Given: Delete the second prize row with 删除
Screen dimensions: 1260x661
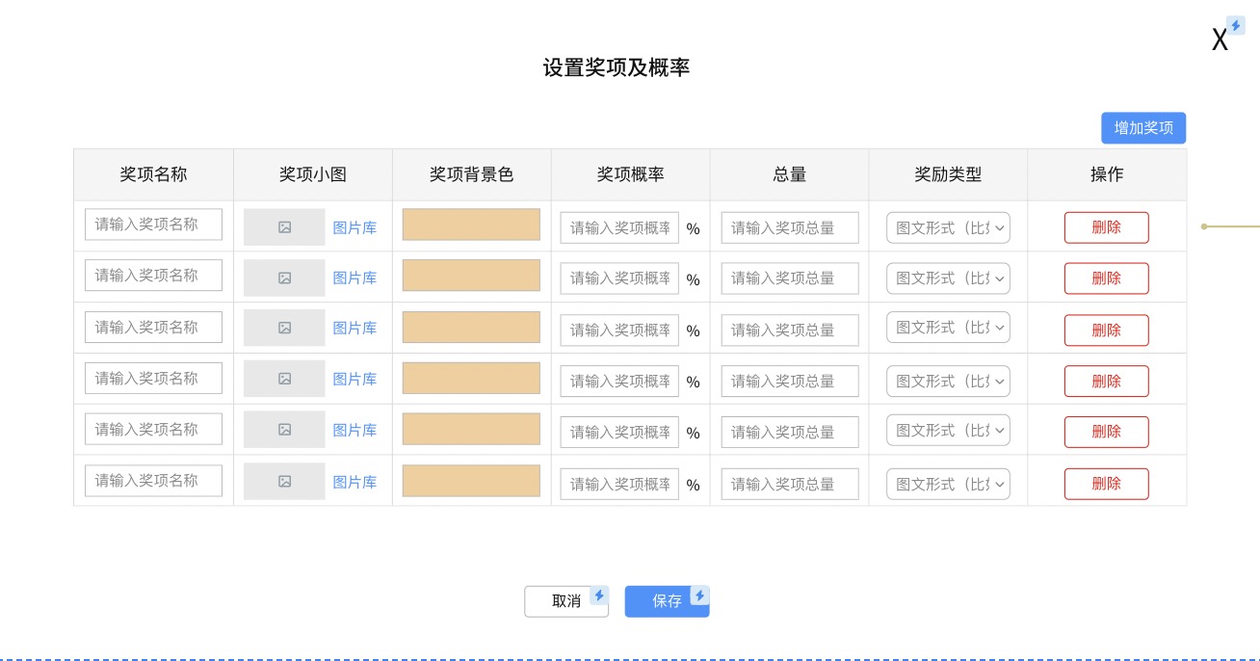Looking at the screenshot, I should tap(1106, 278).
